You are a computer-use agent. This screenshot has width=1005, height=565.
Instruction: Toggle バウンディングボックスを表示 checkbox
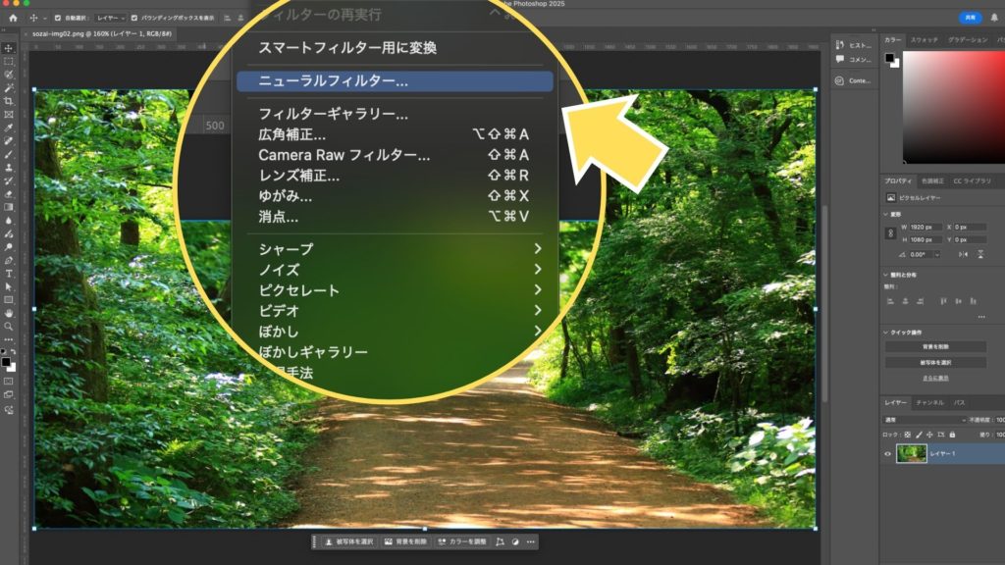134,18
